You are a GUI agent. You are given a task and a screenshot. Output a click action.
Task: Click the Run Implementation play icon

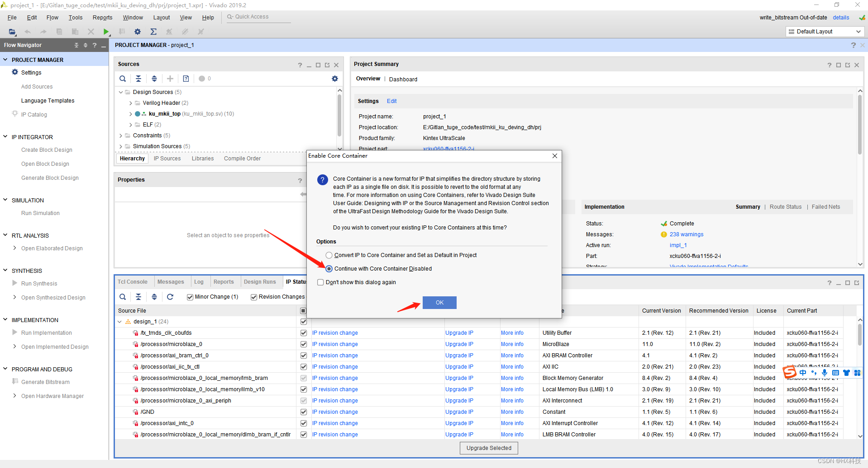point(15,332)
